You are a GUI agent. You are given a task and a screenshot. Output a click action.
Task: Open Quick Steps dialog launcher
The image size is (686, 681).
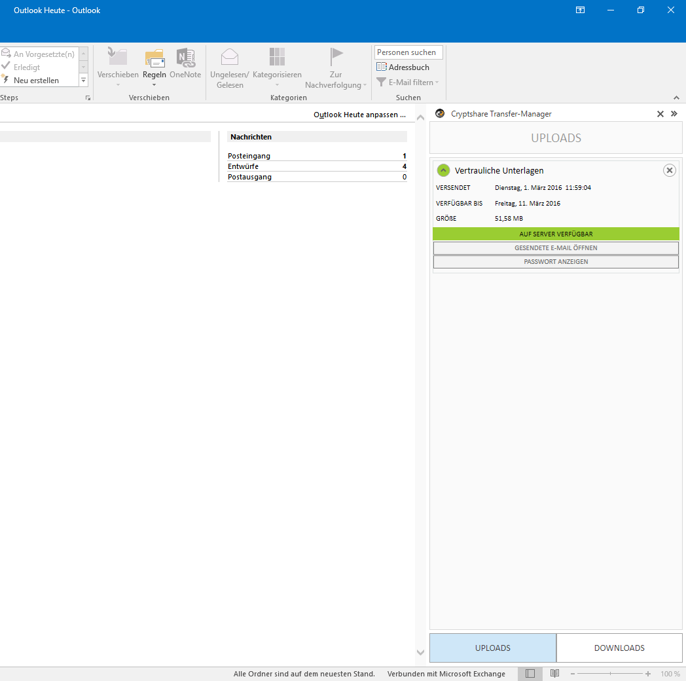pos(88,98)
